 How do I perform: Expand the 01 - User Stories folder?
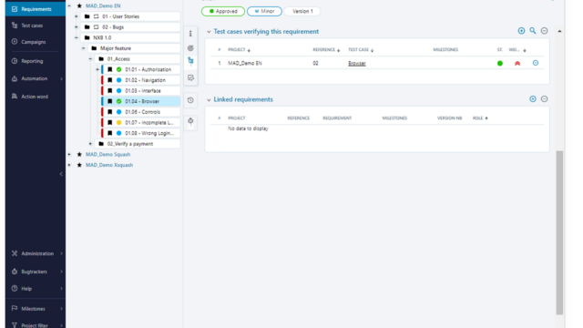77,16
